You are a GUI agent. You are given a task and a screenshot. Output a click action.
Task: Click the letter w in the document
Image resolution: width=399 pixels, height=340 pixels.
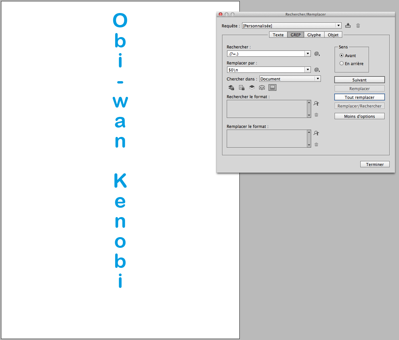(120, 102)
